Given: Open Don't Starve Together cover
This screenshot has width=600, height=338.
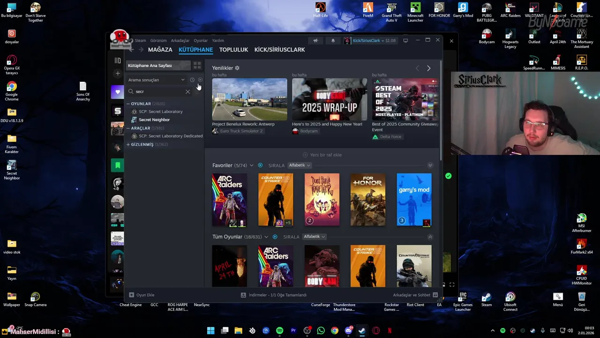Looking at the screenshot, I should pyautogui.click(x=322, y=200).
